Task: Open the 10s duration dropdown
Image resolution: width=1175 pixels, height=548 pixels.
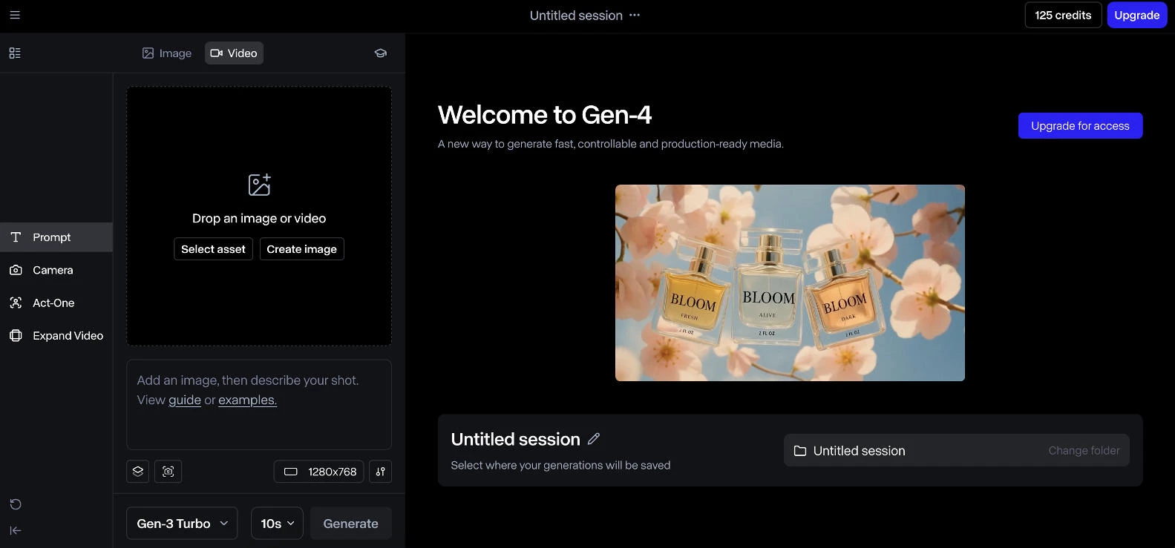Action: click(277, 524)
